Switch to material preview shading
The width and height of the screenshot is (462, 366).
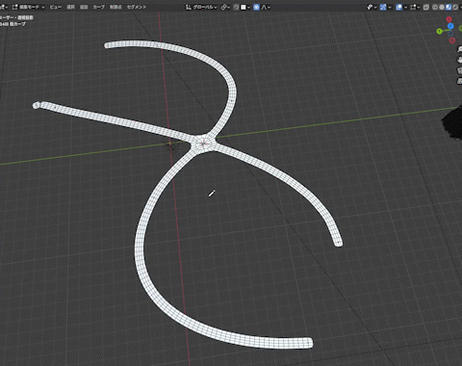point(449,7)
